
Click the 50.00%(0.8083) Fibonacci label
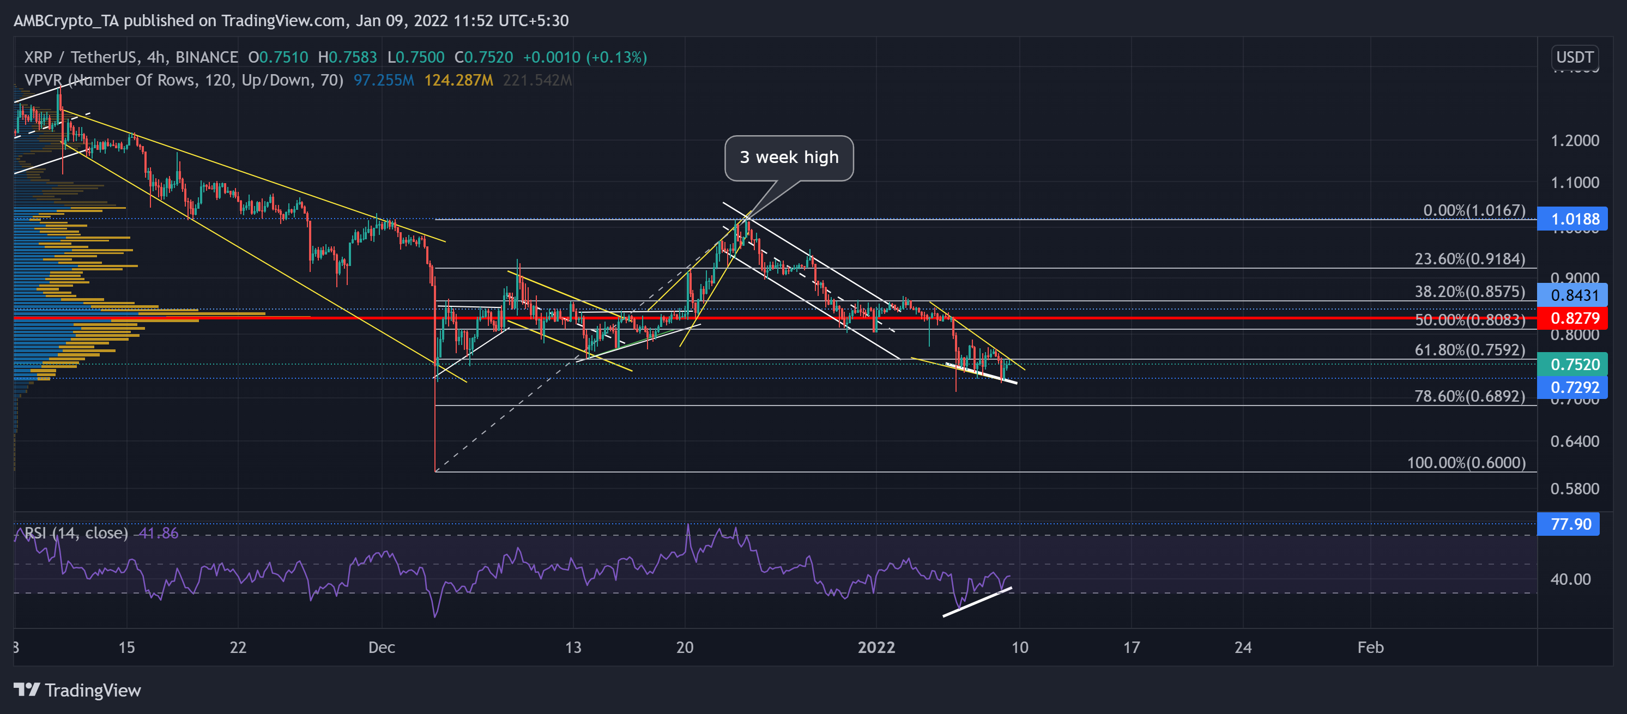tap(1469, 320)
